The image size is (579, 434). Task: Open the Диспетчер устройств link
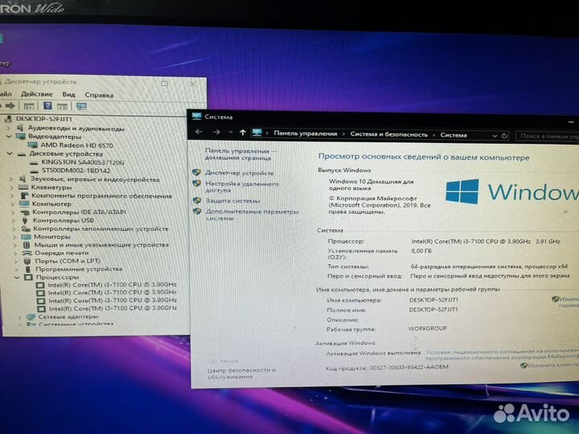pos(239,173)
